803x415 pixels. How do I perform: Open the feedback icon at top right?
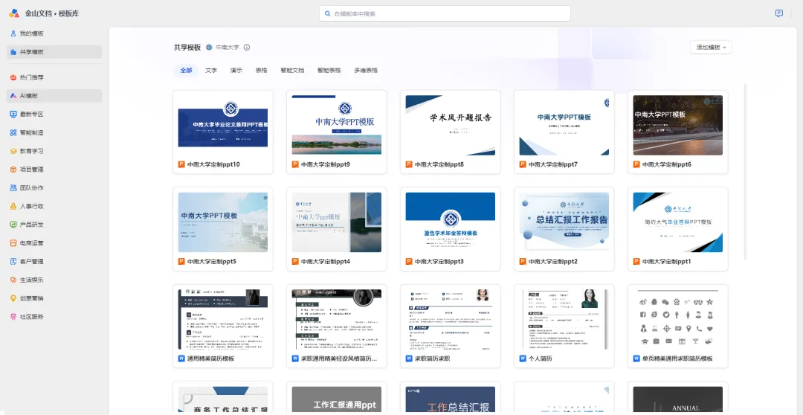[x=779, y=13]
